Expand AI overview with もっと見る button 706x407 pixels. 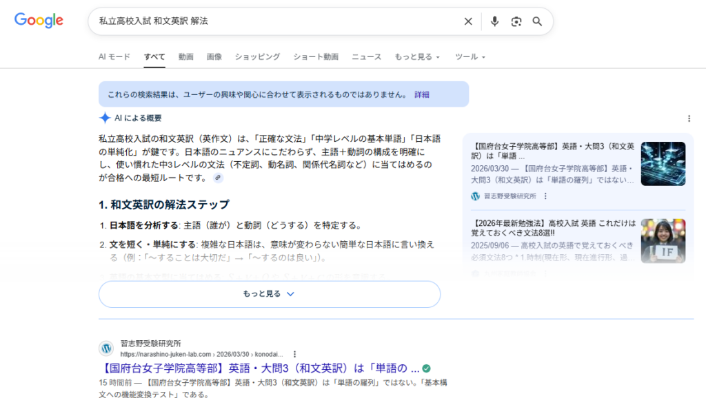[269, 294]
